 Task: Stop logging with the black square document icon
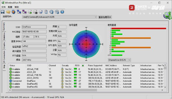[x=35, y=12]
